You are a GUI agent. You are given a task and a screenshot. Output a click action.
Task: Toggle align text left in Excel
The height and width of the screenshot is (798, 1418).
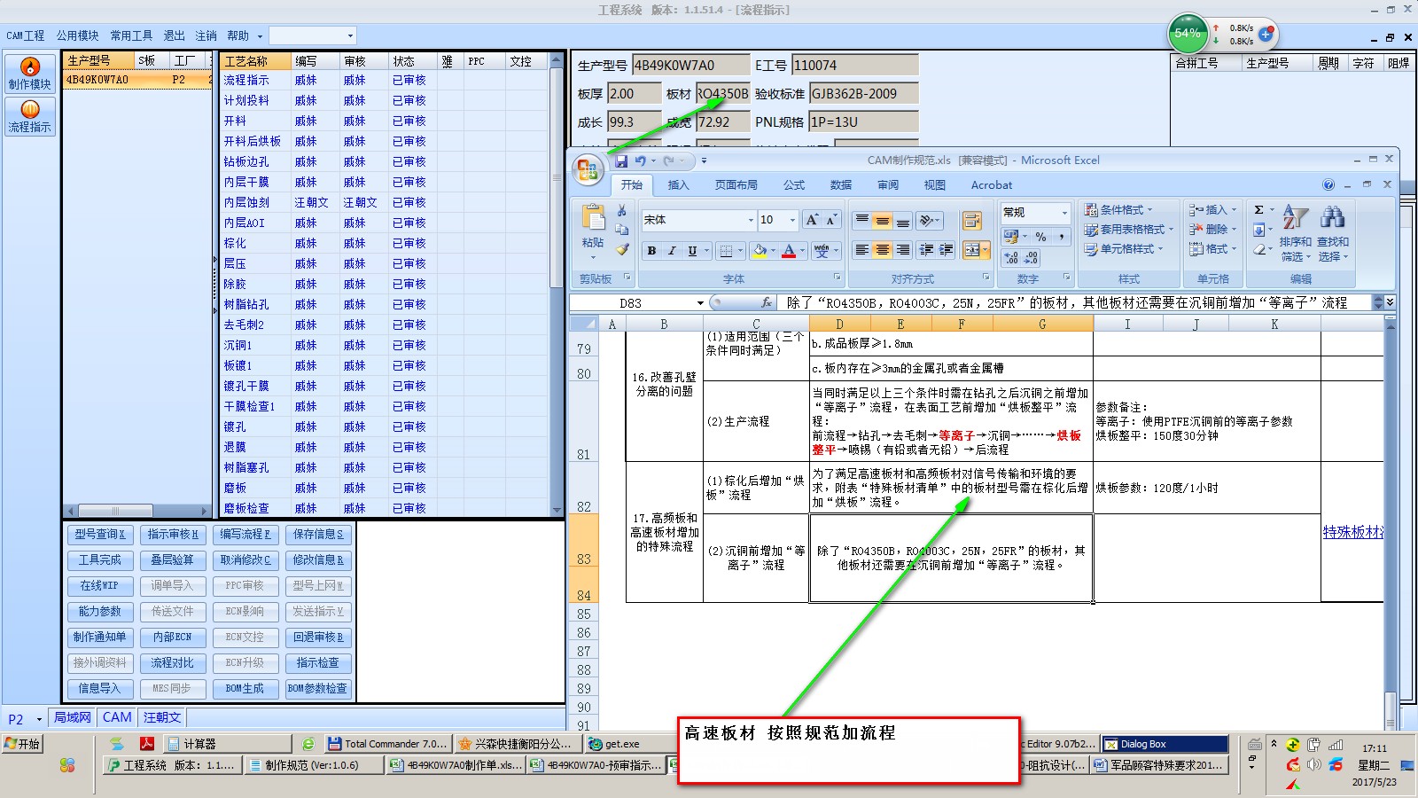coord(861,250)
